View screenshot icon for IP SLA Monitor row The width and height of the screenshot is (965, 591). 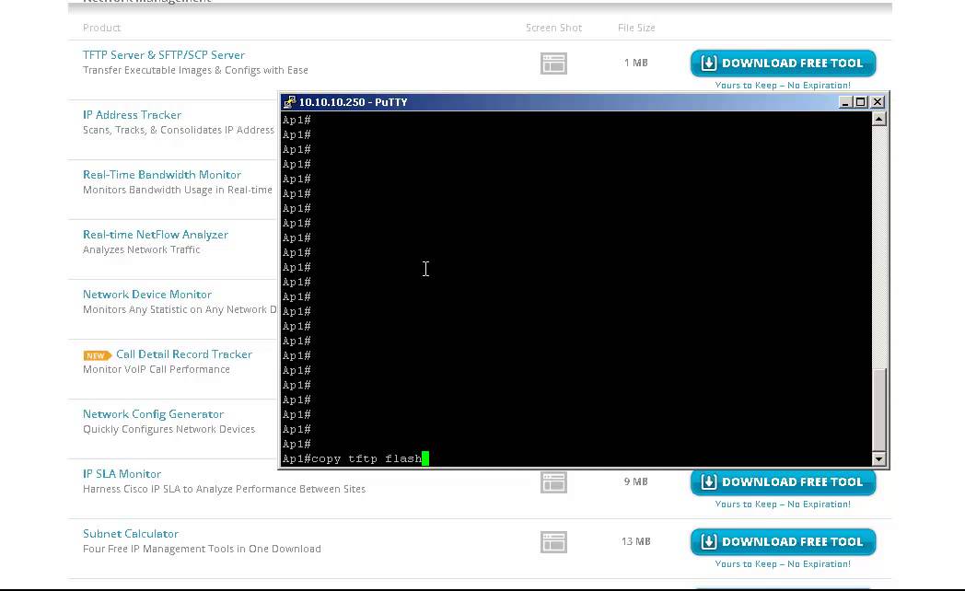[553, 482]
